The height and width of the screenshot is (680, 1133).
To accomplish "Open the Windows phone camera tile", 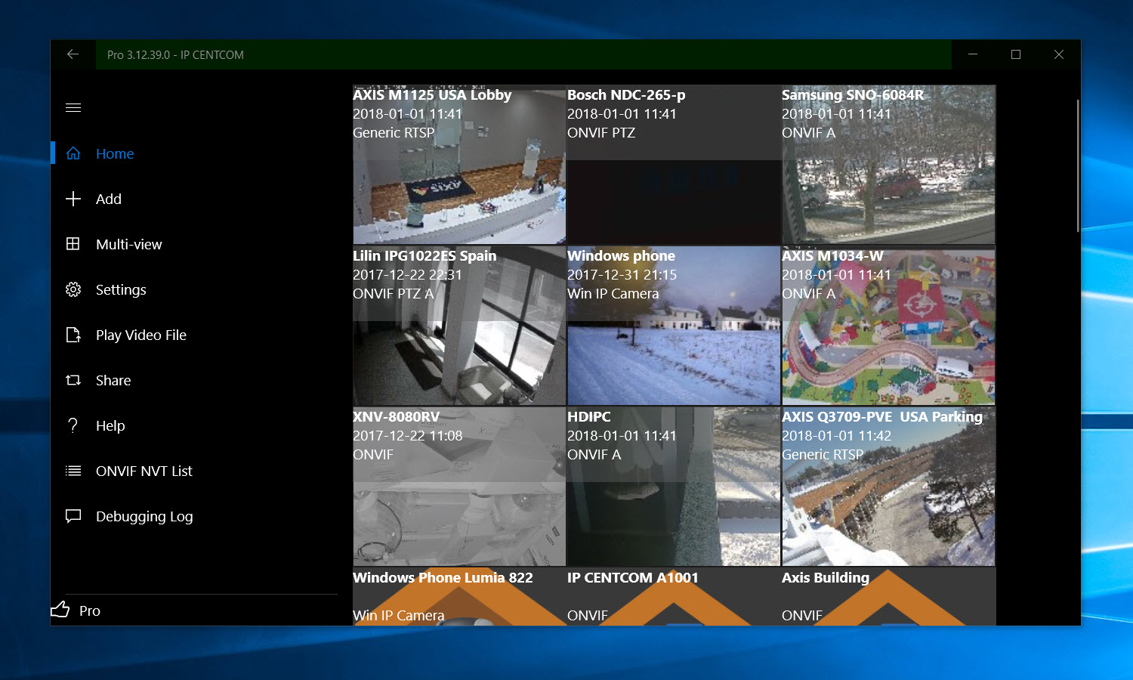I will click(x=674, y=326).
